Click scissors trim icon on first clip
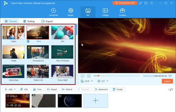Screen dimensions: 176x112 tap(19, 105)
